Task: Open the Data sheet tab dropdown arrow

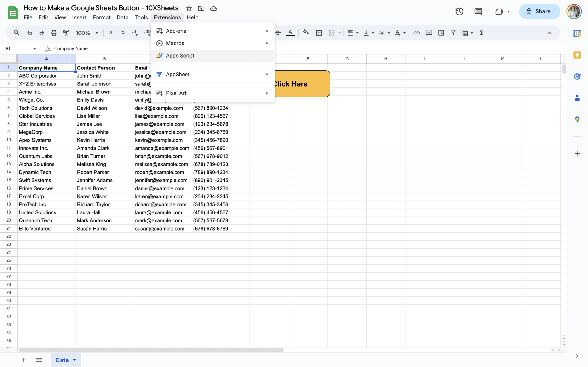Action: coord(75,360)
